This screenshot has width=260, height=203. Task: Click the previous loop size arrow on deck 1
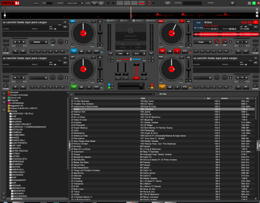[15, 42]
